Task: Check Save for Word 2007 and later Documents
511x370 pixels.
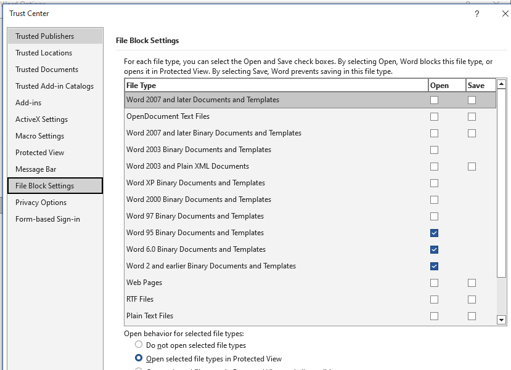Action: click(x=472, y=100)
